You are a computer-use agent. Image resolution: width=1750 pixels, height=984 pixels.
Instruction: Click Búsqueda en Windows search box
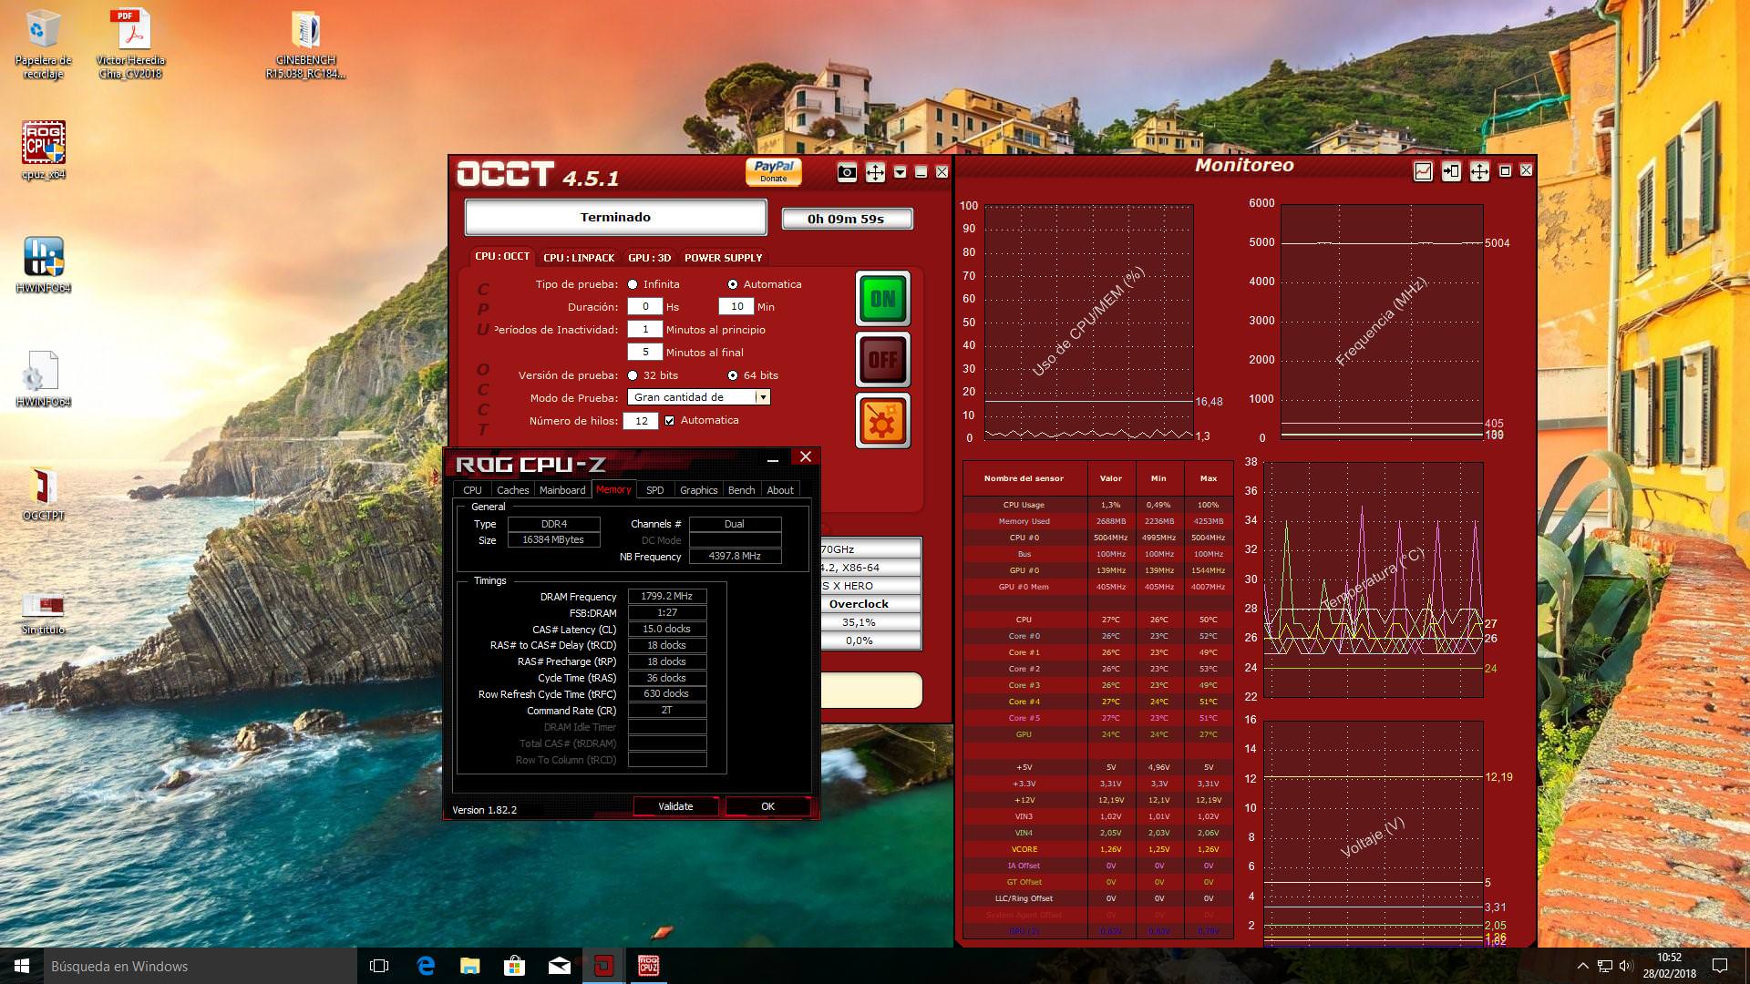click(x=201, y=966)
